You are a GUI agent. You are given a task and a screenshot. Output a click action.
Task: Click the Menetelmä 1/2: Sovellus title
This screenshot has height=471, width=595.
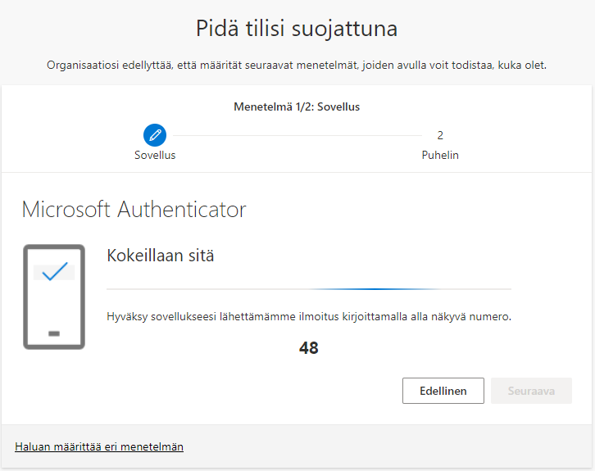point(297,106)
